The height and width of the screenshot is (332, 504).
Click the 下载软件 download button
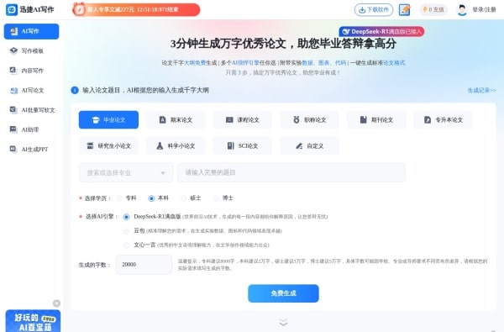coord(374,9)
